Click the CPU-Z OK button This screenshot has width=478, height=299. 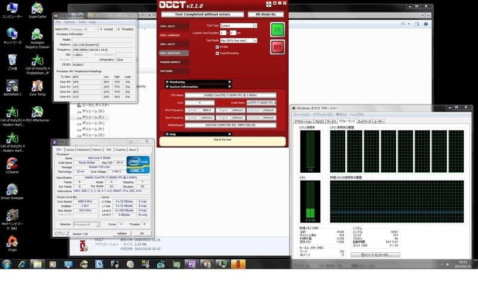point(142,233)
